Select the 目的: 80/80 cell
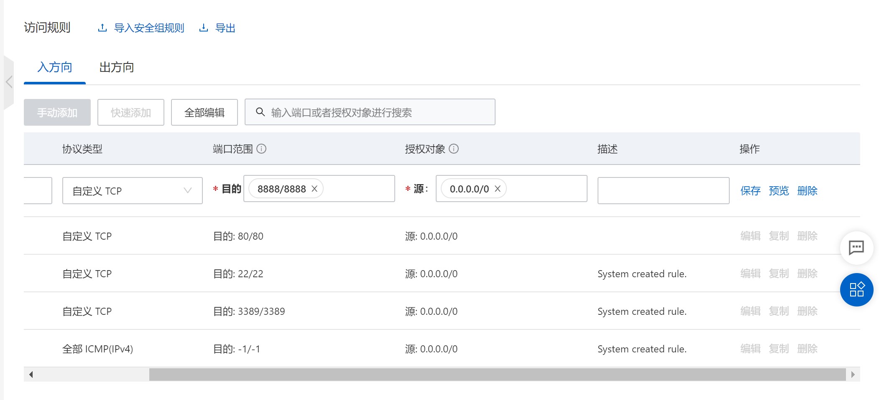The image size is (879, 400). [238, 236]
